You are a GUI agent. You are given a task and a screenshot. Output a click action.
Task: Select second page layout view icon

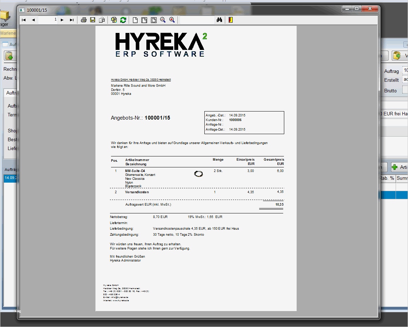tap(144, 20)
